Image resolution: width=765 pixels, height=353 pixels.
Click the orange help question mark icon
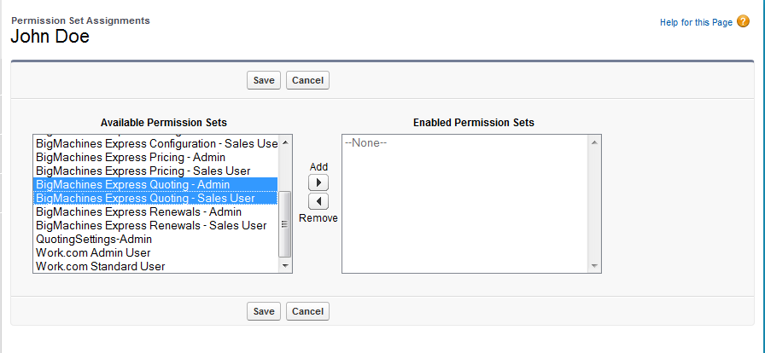[x=743, y=22]
